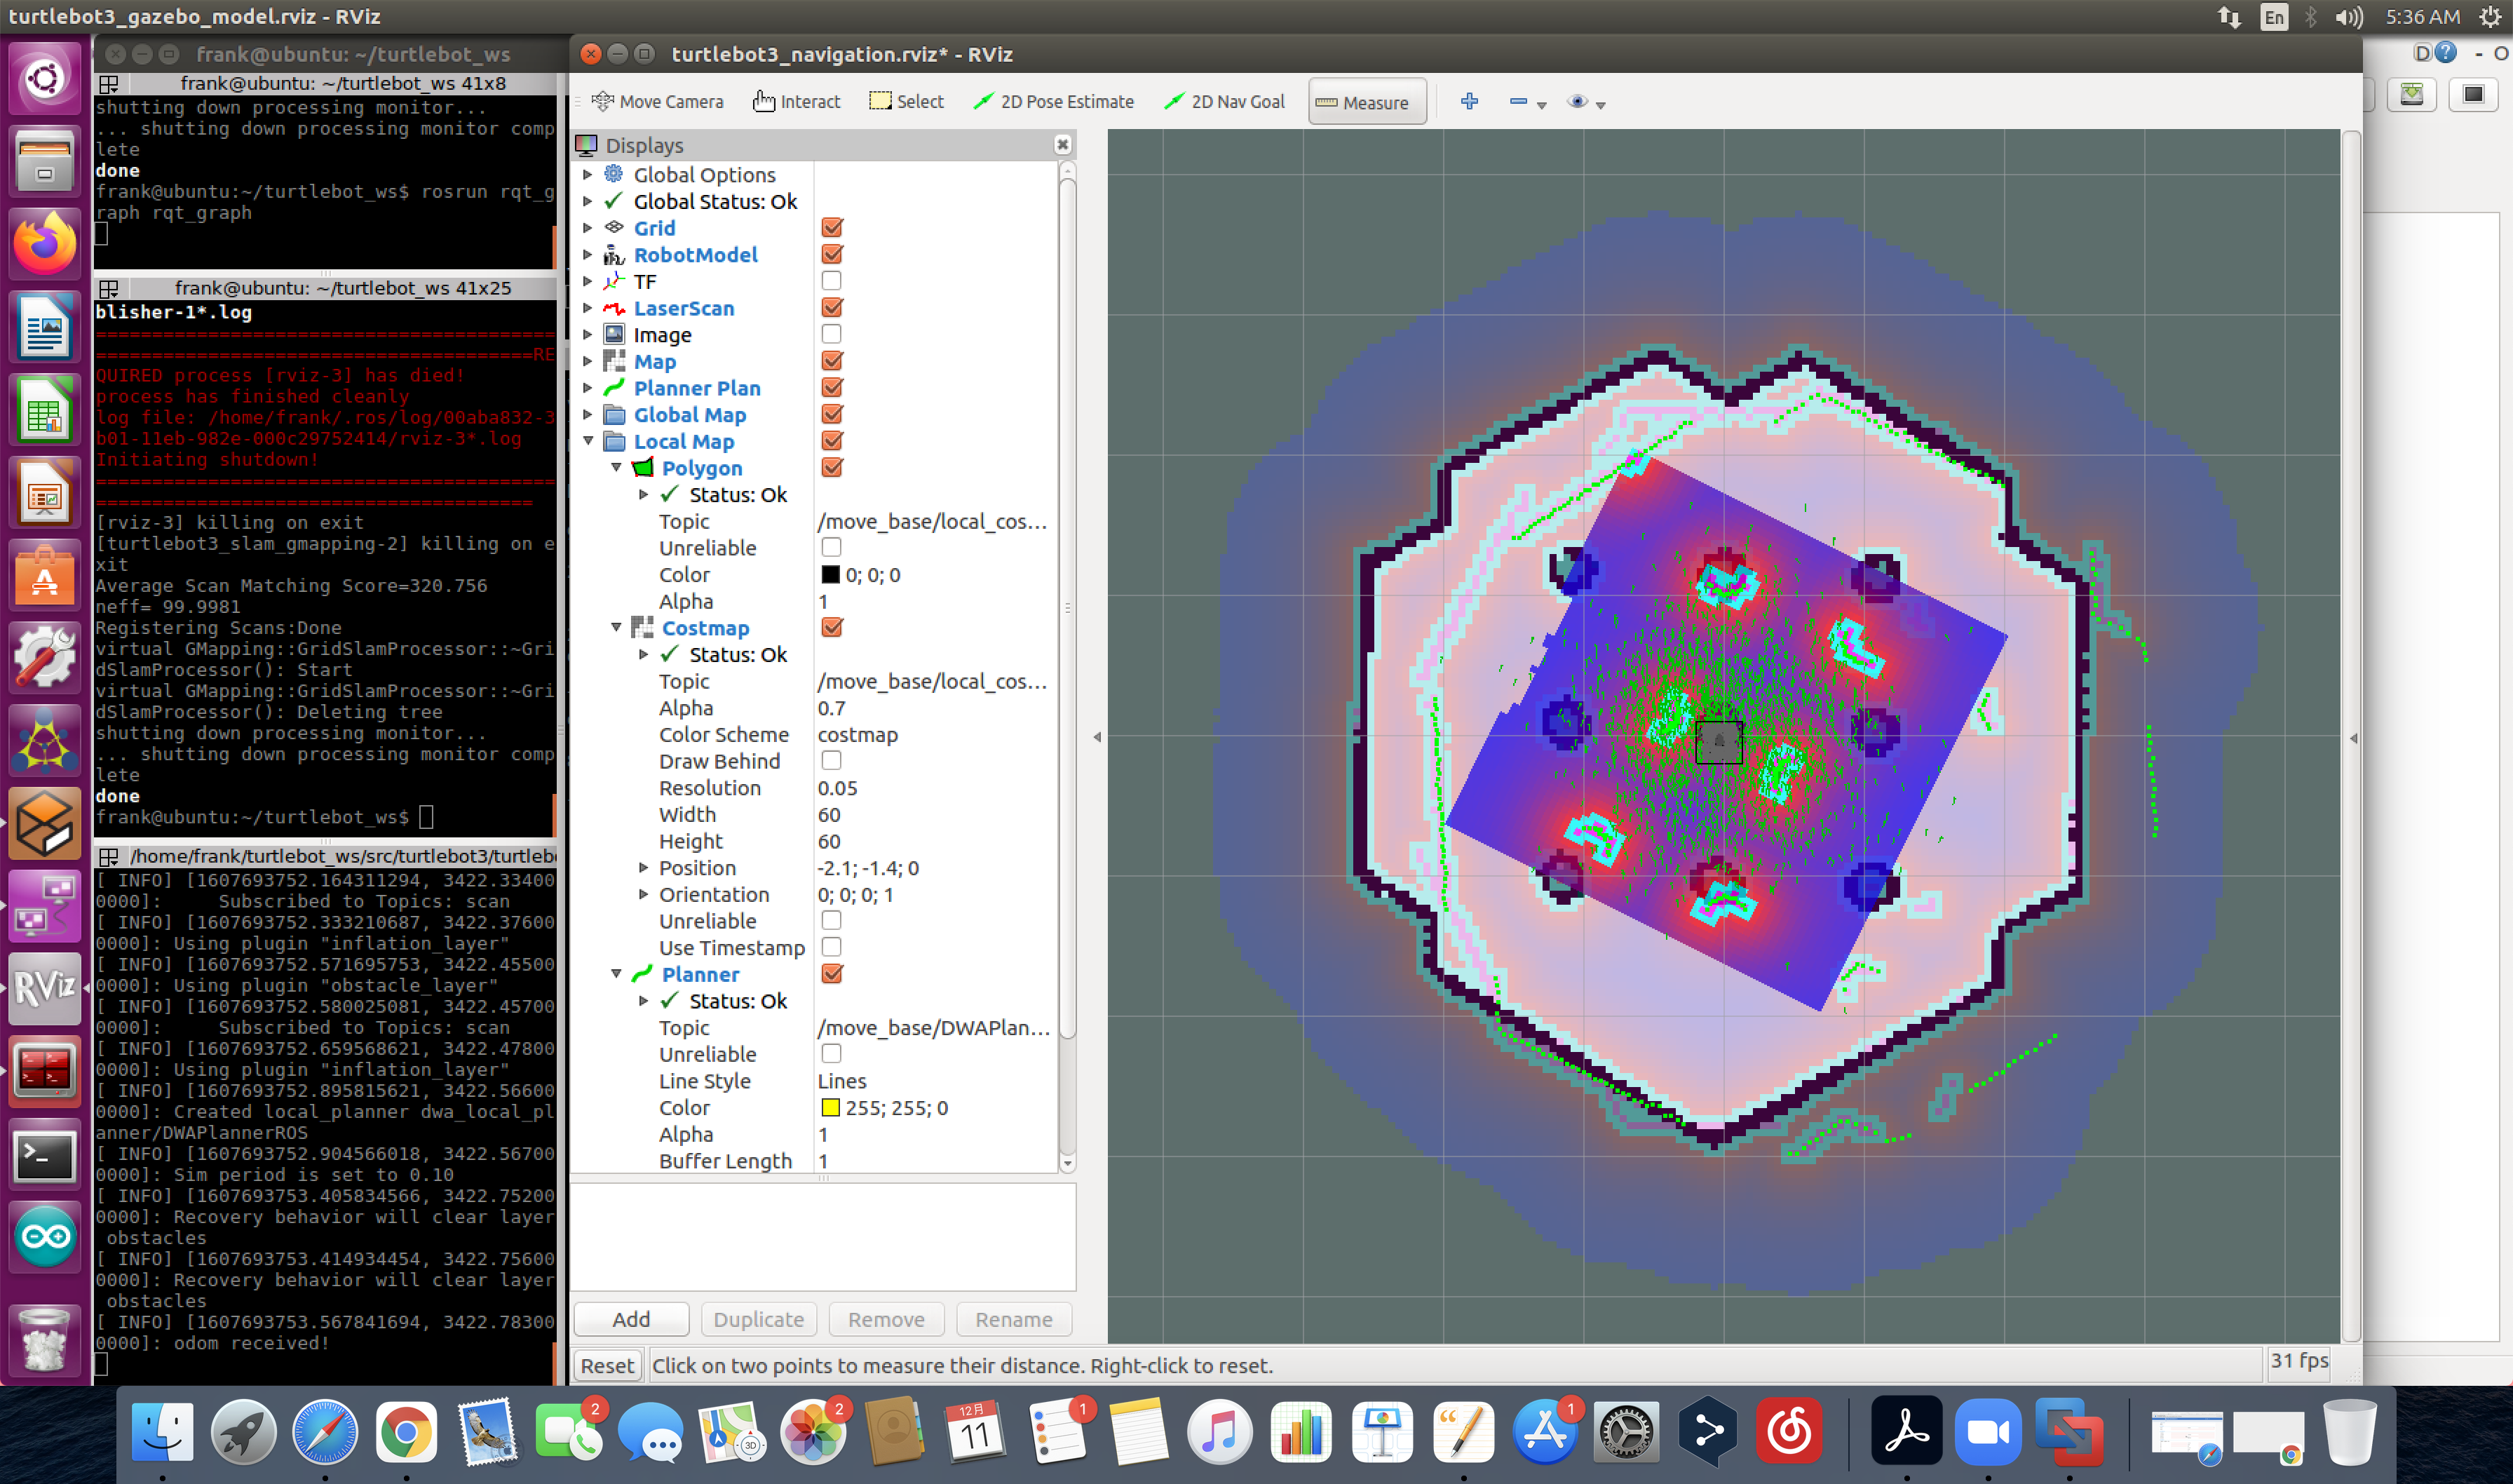
Task: Expand the Global Map group
Action: coord(588,414)
